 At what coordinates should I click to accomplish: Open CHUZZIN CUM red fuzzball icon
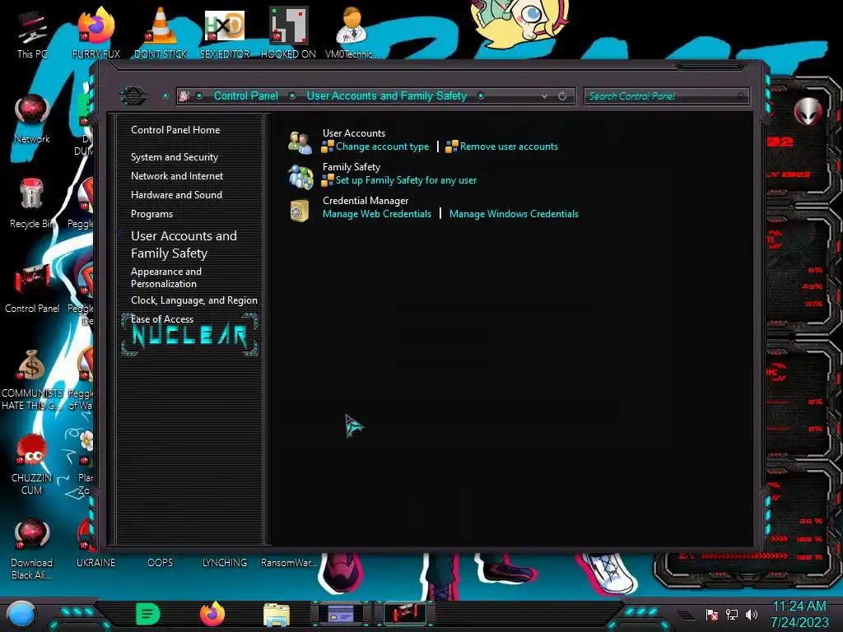[32, 464]
